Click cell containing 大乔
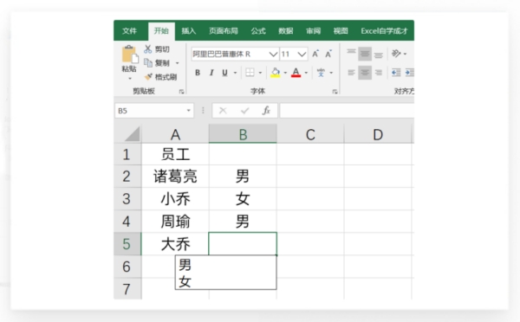This screenshot has height=322, width=520. (175, 244)
